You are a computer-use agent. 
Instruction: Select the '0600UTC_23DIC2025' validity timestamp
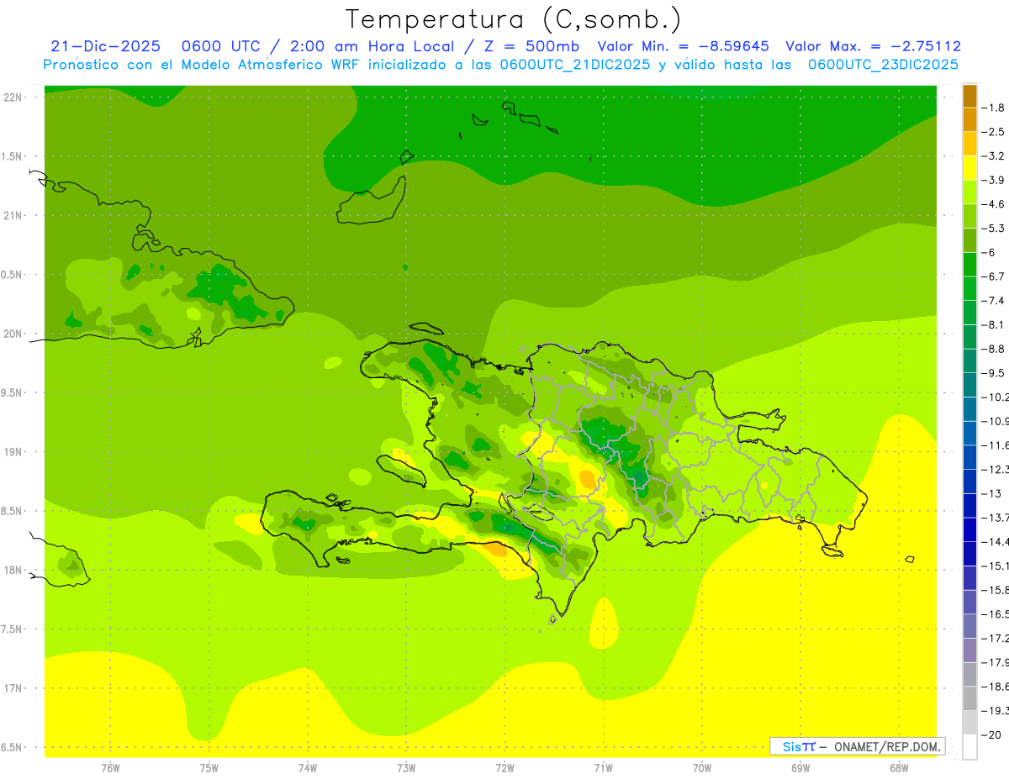click(883, 65)
